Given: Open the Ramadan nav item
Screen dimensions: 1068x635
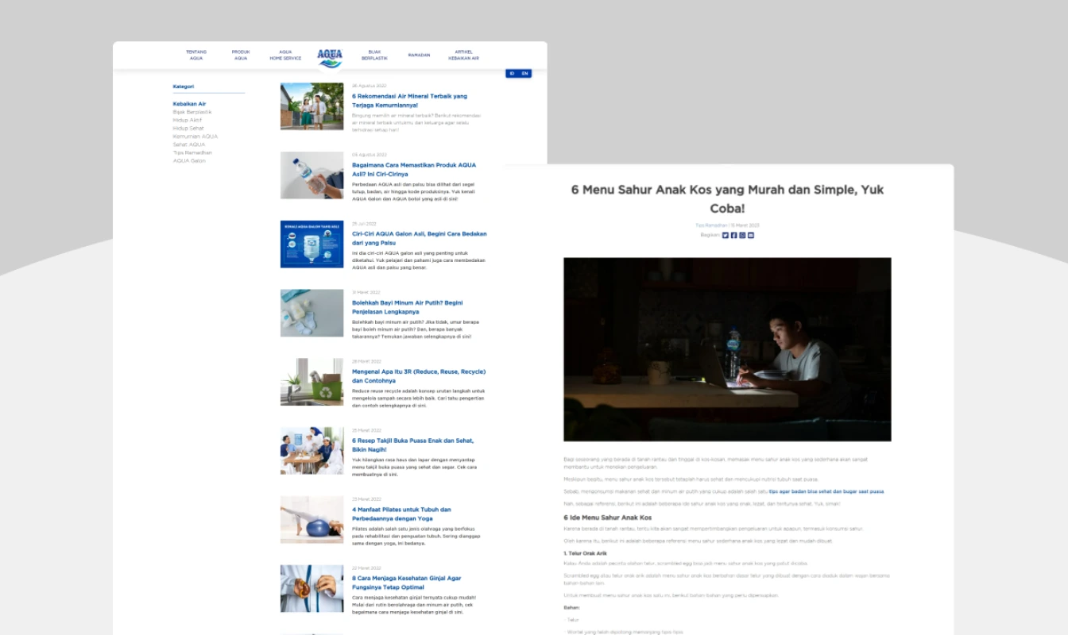Looking at the screenshot, I should (419, 55).
